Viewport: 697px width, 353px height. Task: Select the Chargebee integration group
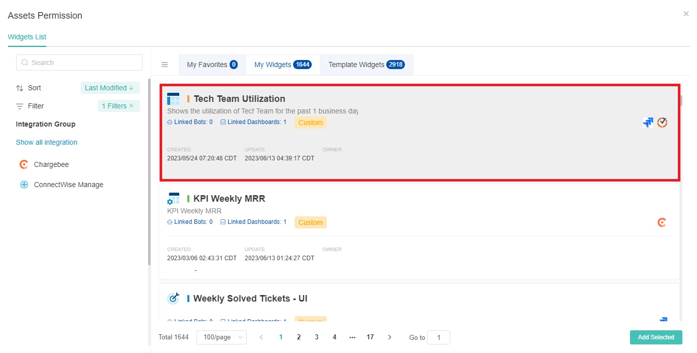[x=51, y=164]
